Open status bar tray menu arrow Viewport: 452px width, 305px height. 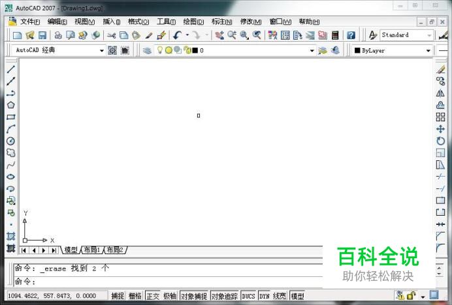tap(423, 297)
